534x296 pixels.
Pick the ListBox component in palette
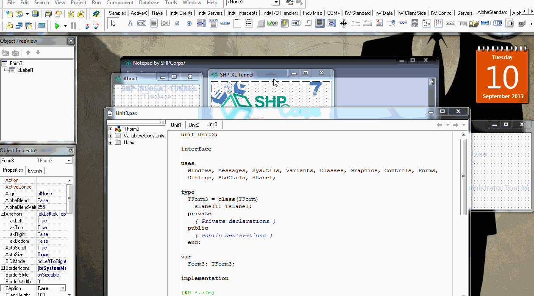(x=201, y=24)
